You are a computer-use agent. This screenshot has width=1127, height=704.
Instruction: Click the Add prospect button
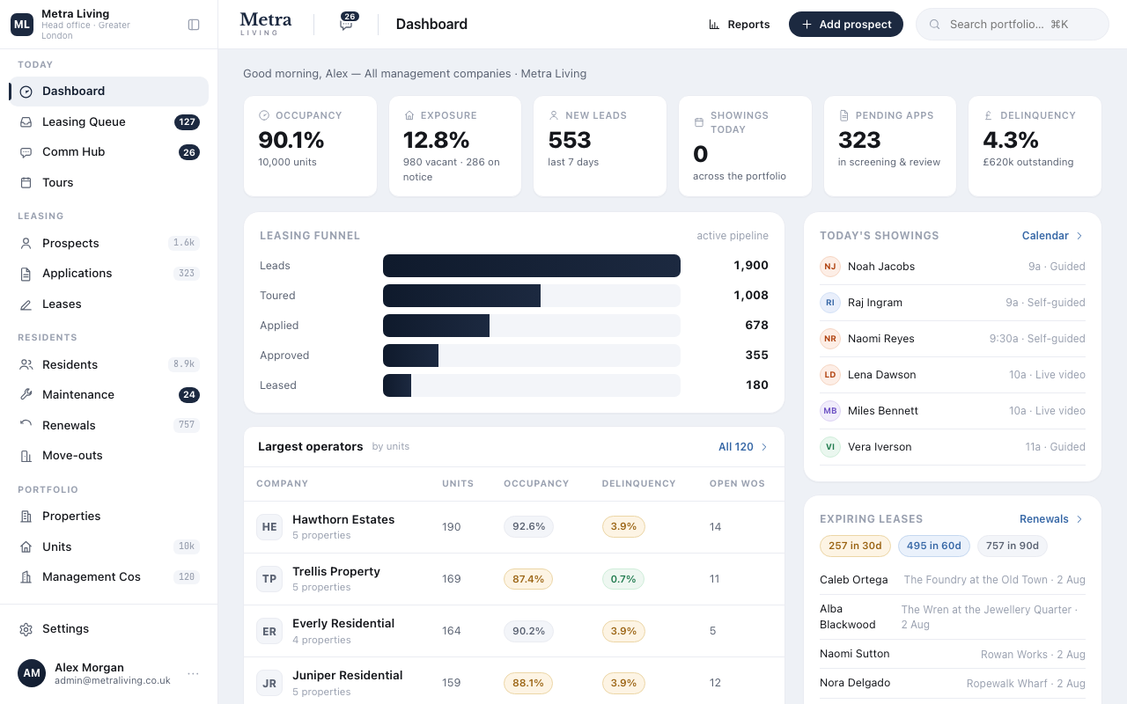[x=846, y=25]
